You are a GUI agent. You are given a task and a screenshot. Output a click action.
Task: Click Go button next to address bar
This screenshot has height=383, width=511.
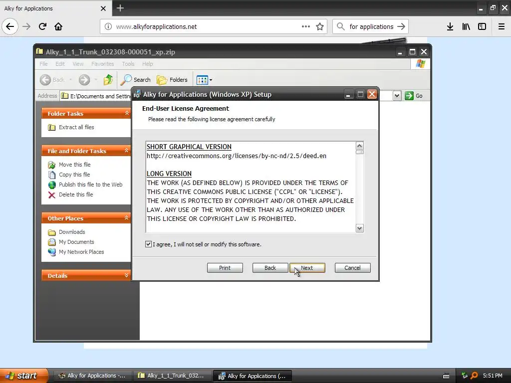click(414, 96)
